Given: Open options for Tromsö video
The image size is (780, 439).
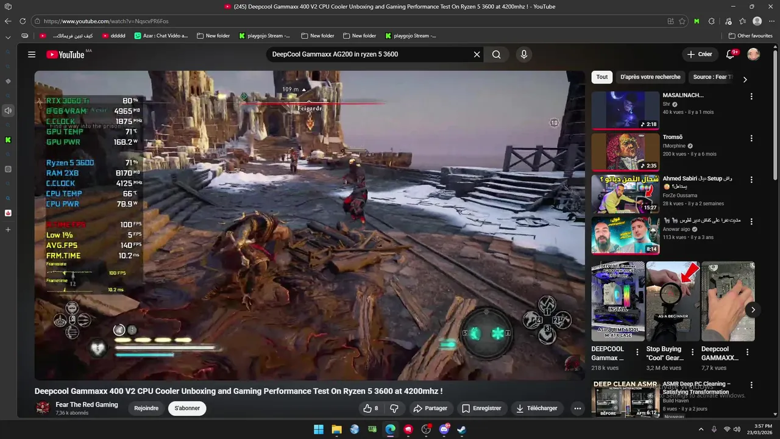Looking at the screenshot, I should pyautogui.click(x=751, y=138).
